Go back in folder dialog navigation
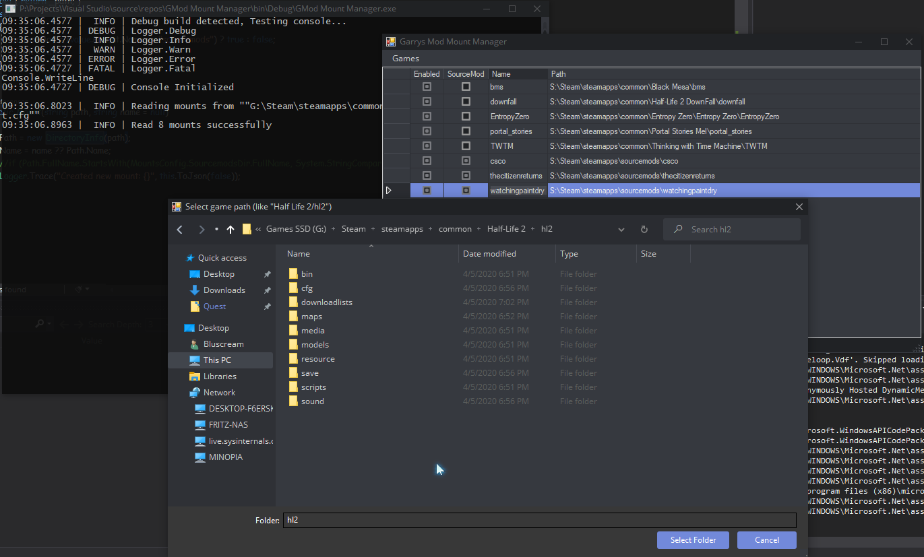Image resolution: width=924 pixels, height=557 pixels. [180, 230]
